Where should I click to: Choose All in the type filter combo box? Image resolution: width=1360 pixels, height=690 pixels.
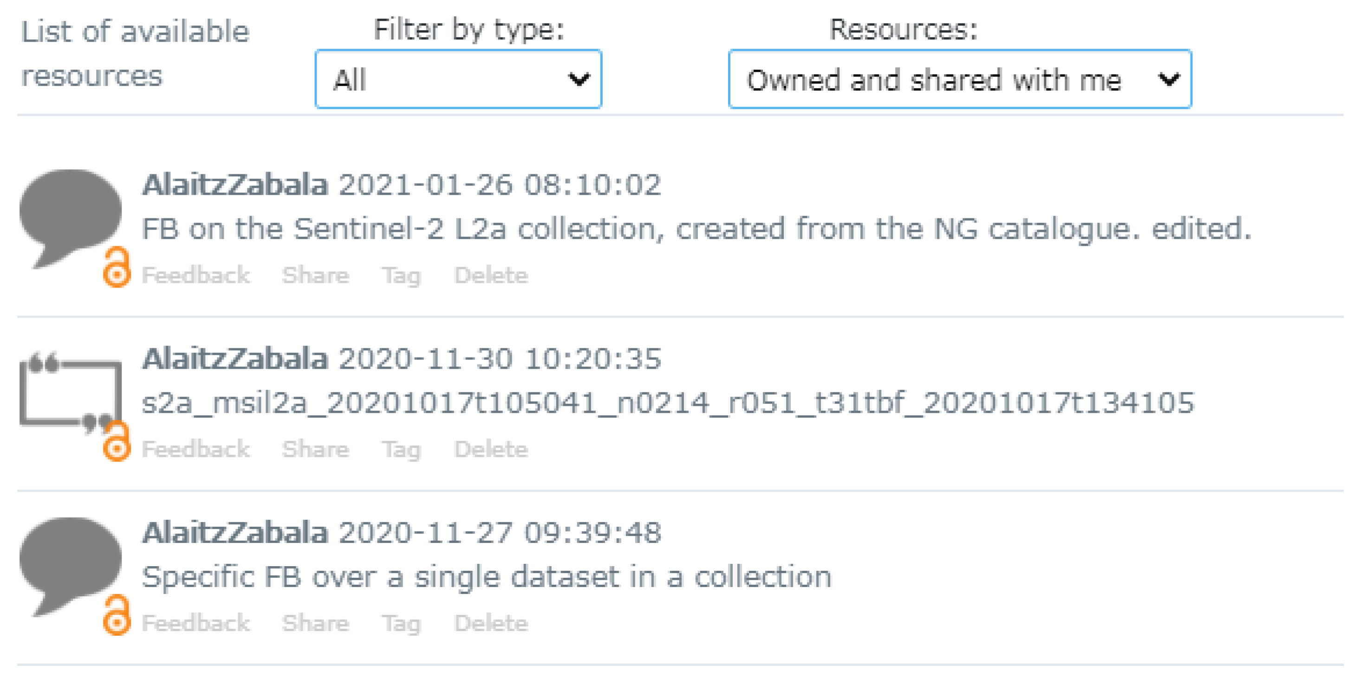[458, 80]
